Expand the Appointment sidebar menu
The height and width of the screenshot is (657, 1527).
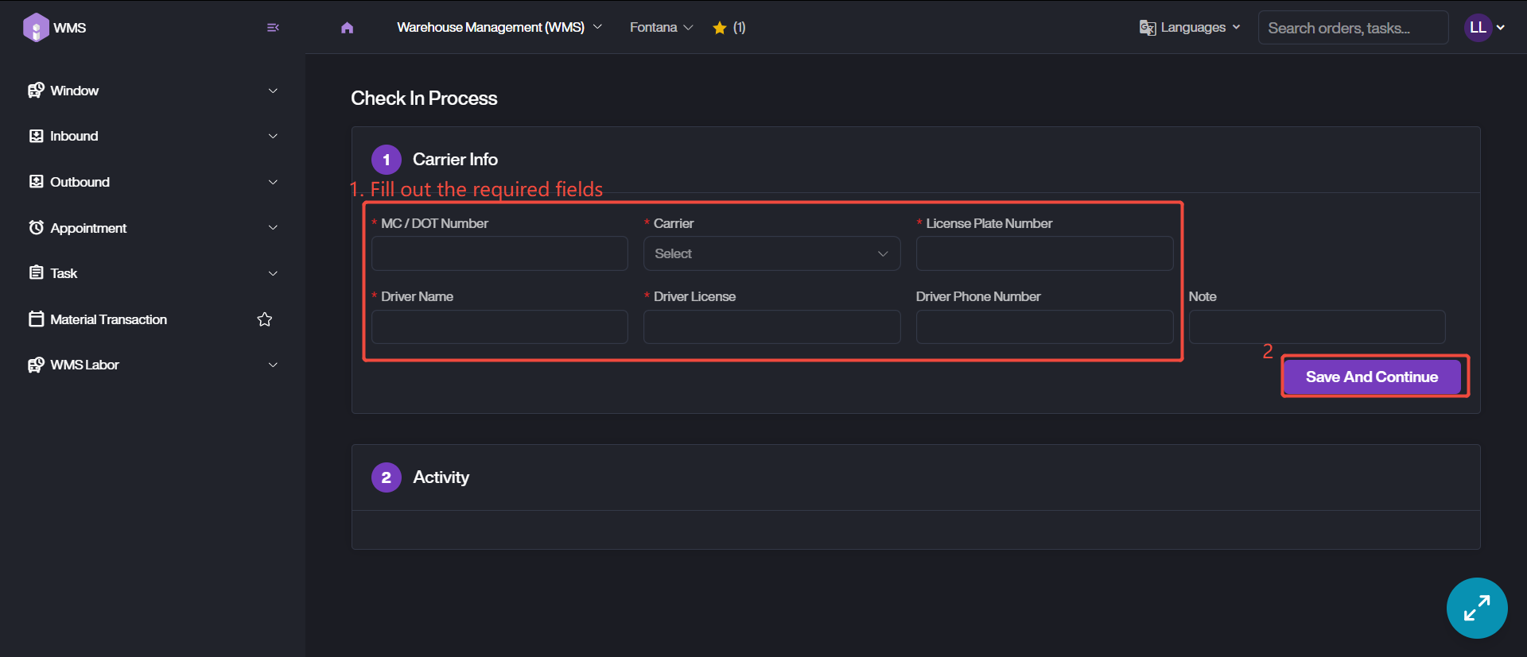click(153, 228)
